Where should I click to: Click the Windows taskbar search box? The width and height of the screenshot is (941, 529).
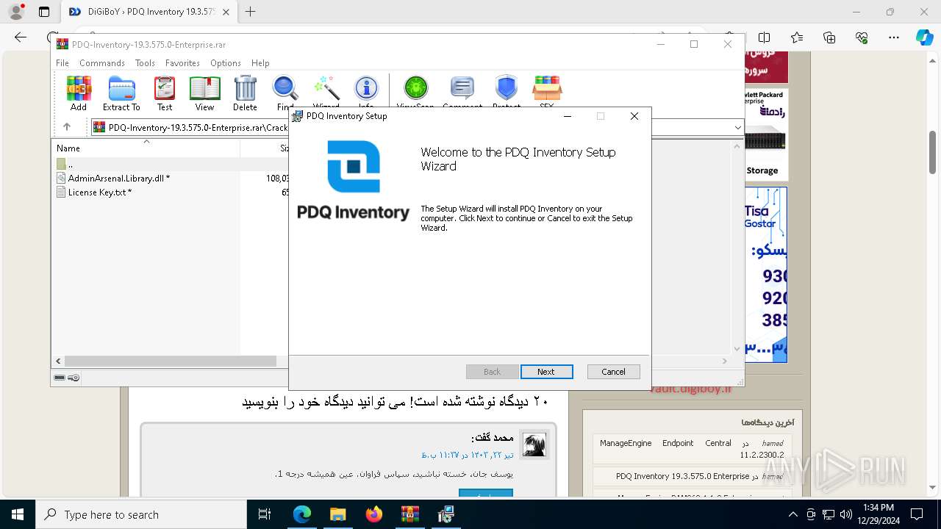point(140,514)
